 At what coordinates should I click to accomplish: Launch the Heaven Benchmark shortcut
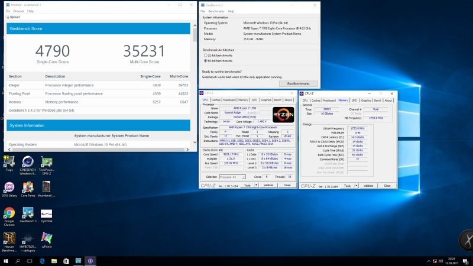coord(9,242)
